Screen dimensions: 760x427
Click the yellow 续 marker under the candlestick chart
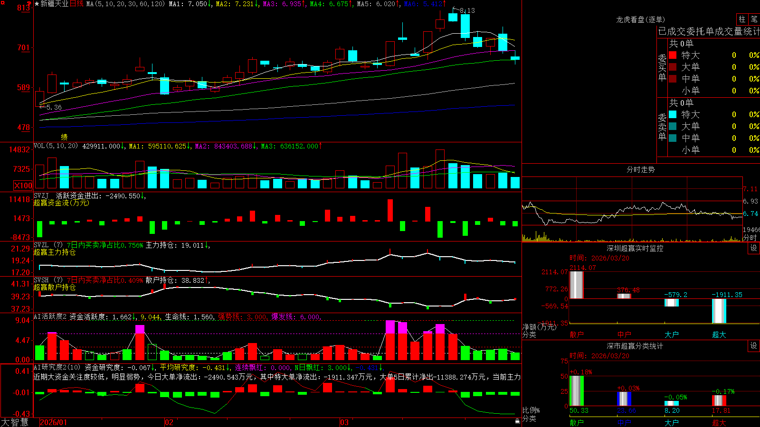click(64, 137)
